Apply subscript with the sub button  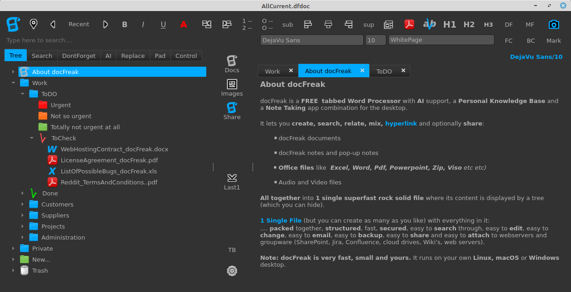coord(287,24)
